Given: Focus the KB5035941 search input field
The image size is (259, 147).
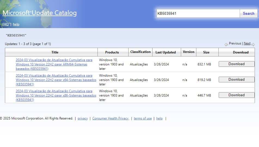Looking at the screenshot, I should click(198, 13).
